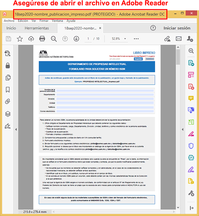Expand the zoom level 52.9% dropdown
Screen dimensions: 199x216
[x=125, y=39]
